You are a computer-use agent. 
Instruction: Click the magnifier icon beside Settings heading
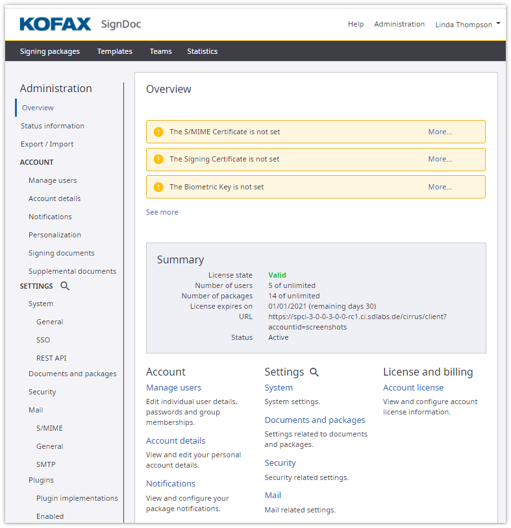[x=314, y=372]
